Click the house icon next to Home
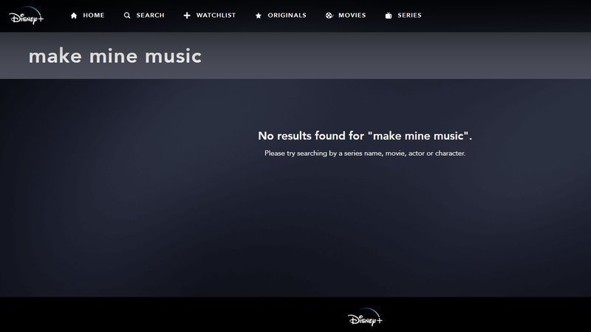Viewport: 591px width, 332px height. click(74, 15)
